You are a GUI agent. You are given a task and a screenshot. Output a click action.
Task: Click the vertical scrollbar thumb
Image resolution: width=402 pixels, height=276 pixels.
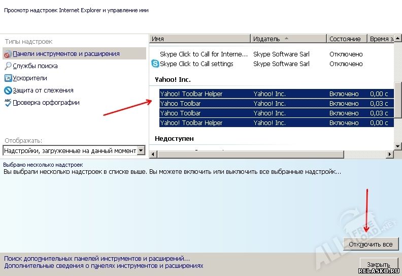pyautogui.click(x=397, y=100)
